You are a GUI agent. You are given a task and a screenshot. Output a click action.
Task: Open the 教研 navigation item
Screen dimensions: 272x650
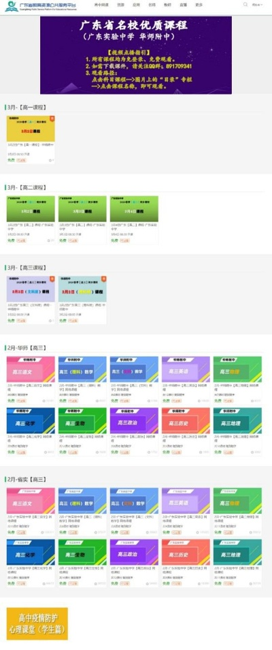click(167, 5)
